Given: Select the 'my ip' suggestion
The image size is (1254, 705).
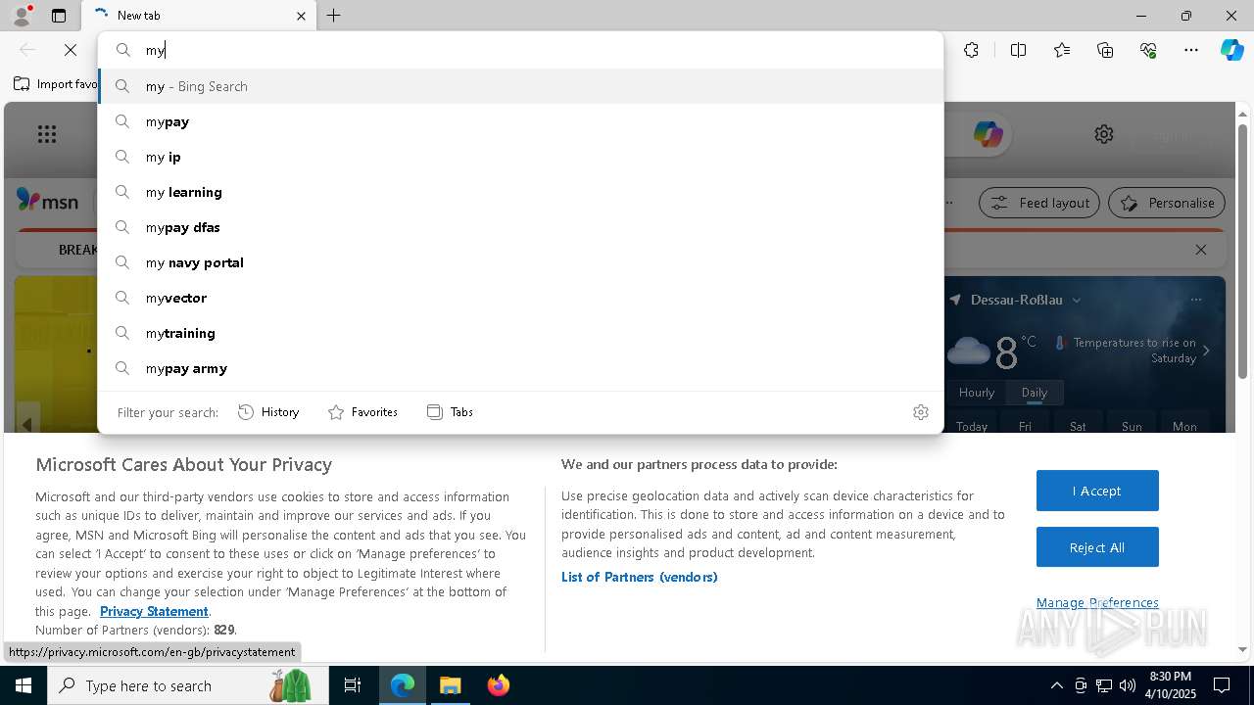Looking at the screenshot, I should pos(520,157).
